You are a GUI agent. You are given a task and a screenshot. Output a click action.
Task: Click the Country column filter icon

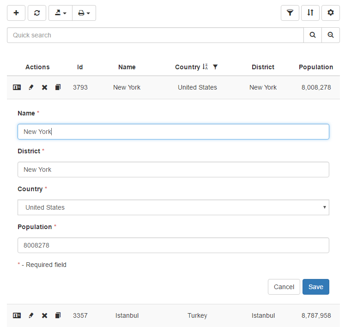215,67
